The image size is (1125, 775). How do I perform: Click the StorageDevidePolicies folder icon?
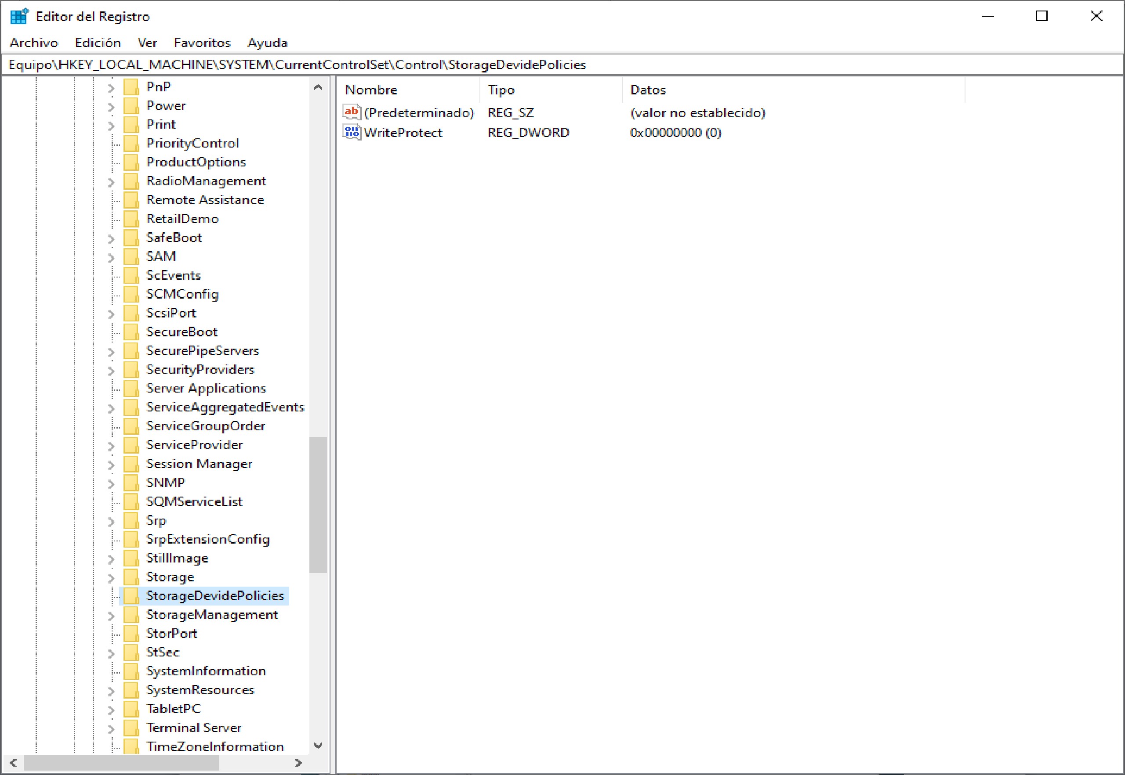point(131,596)
